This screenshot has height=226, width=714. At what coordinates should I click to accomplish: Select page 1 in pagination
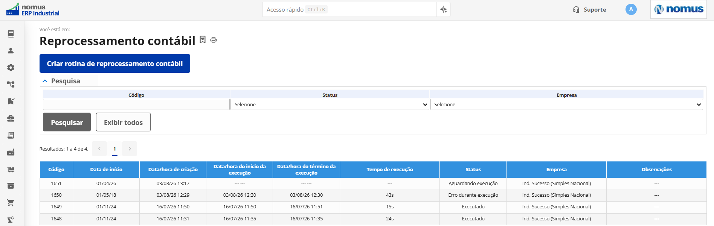point(115,149)
